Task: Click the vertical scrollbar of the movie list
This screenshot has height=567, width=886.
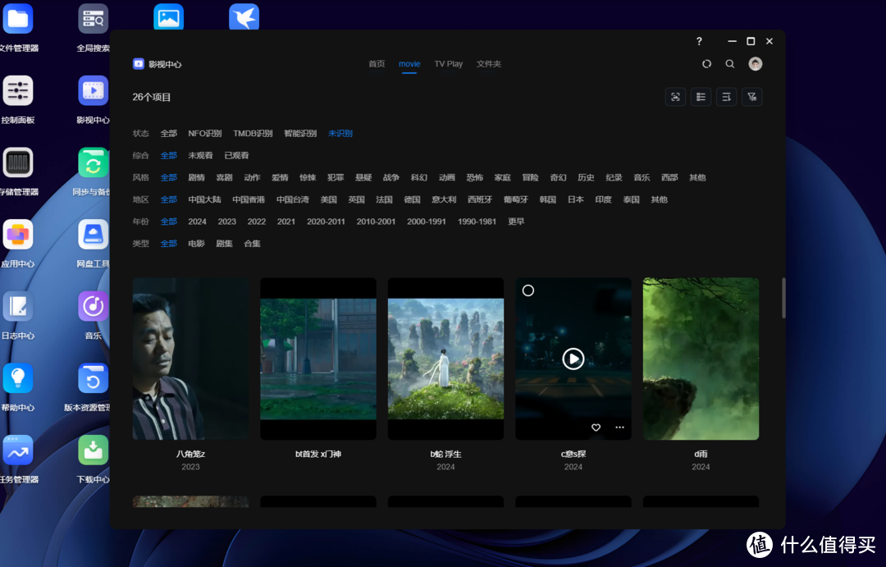Action: click(x=783, y=297)
